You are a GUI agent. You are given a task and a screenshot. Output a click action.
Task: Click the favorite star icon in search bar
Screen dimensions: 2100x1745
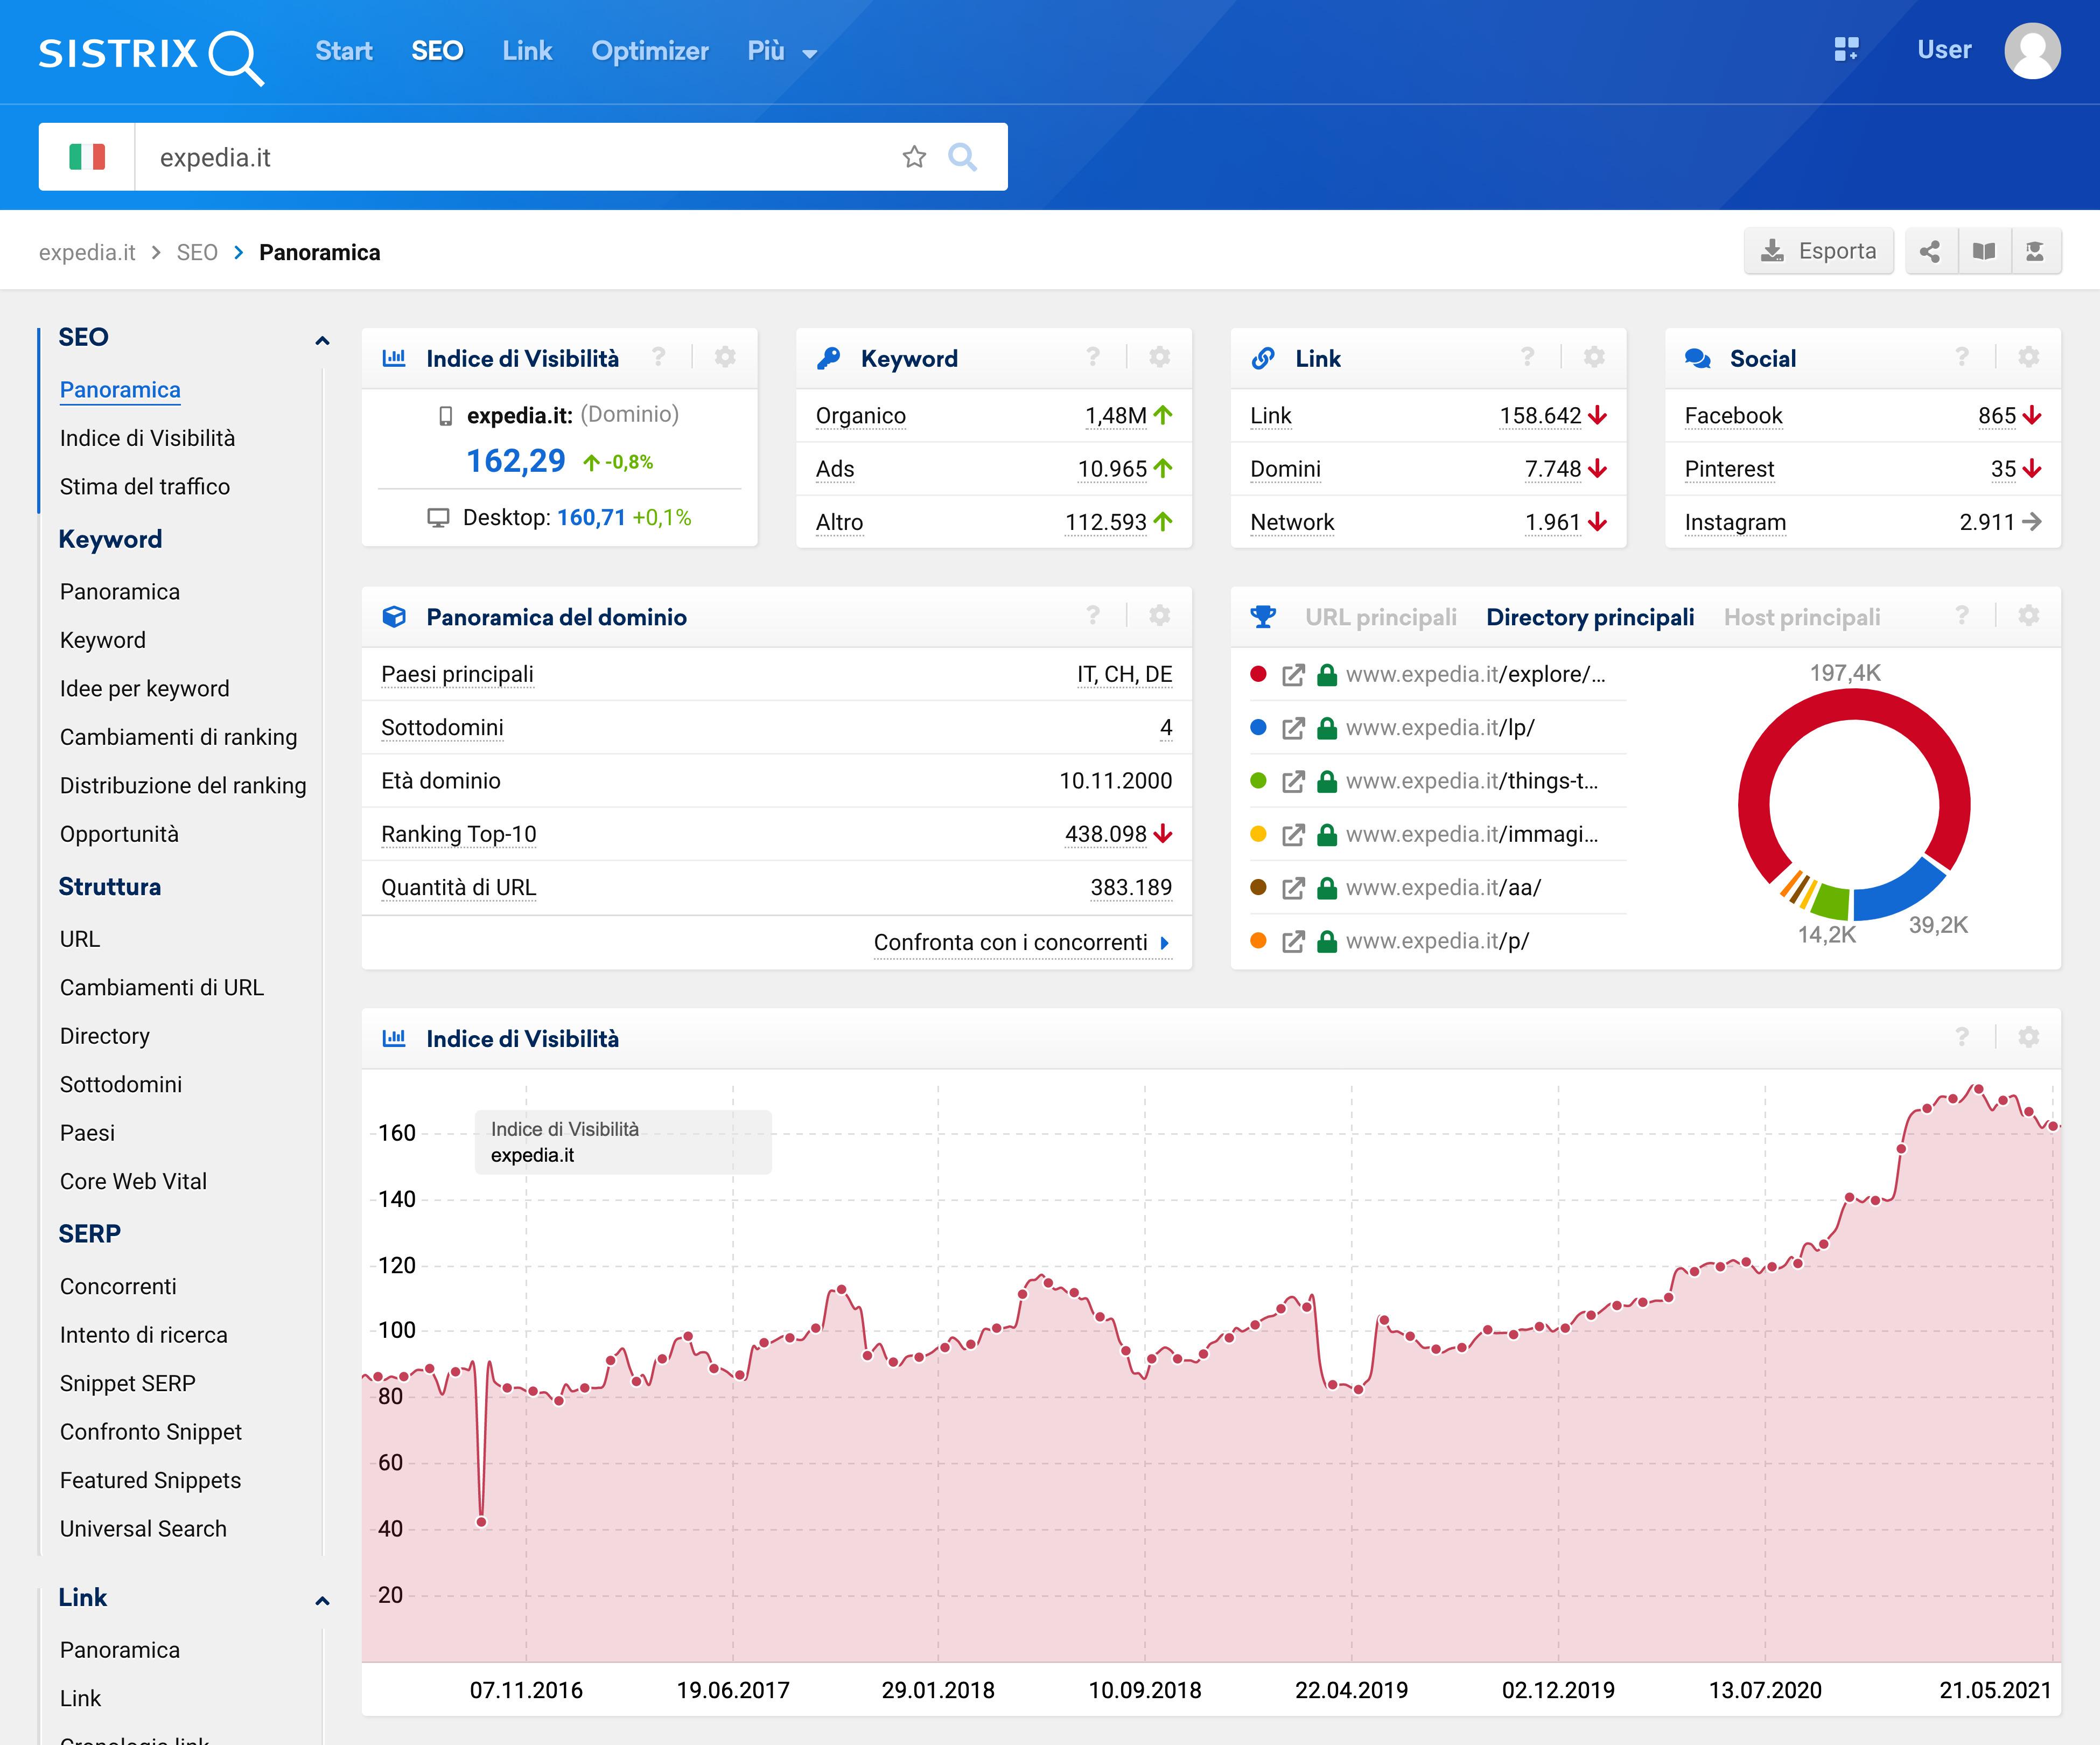914,157
